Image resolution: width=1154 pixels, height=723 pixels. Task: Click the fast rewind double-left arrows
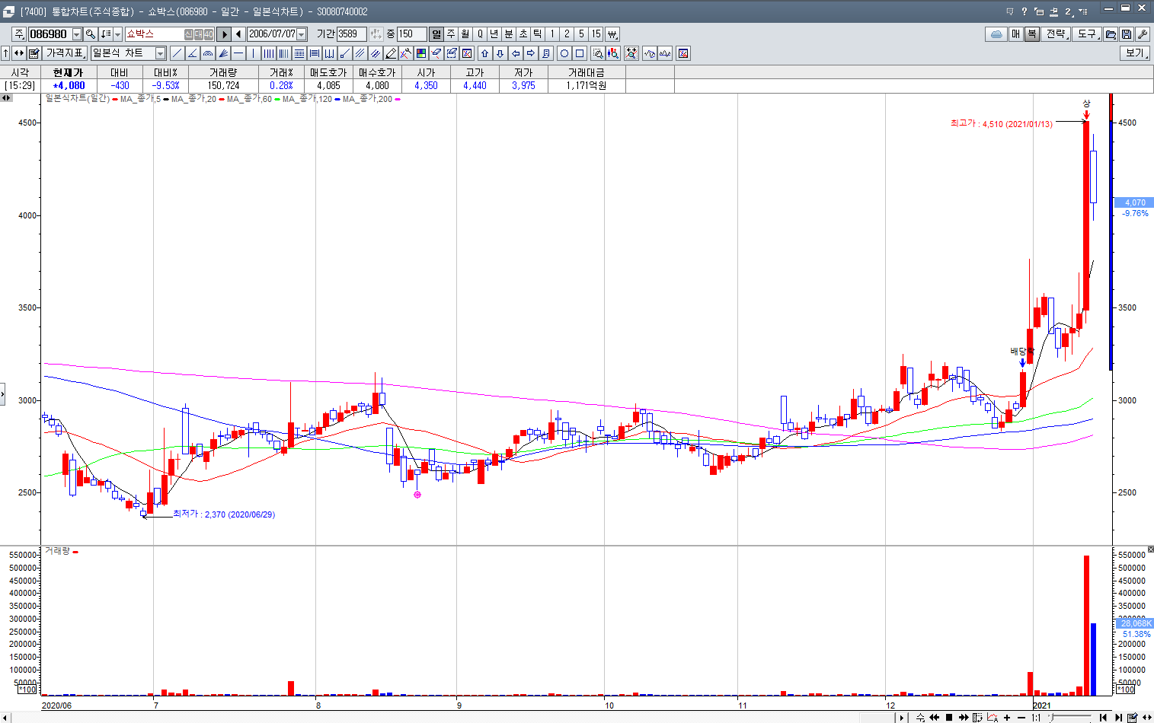(935, 717)
